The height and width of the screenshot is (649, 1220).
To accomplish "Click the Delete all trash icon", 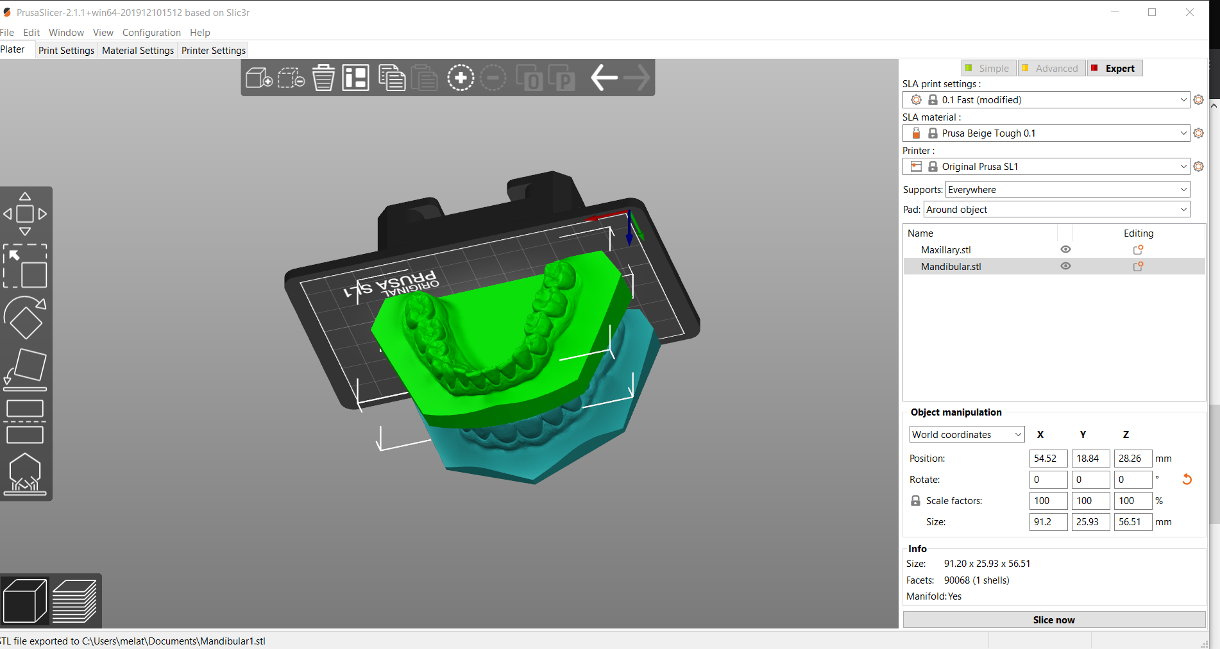I will pyautogui.click(x=323, y=78).
